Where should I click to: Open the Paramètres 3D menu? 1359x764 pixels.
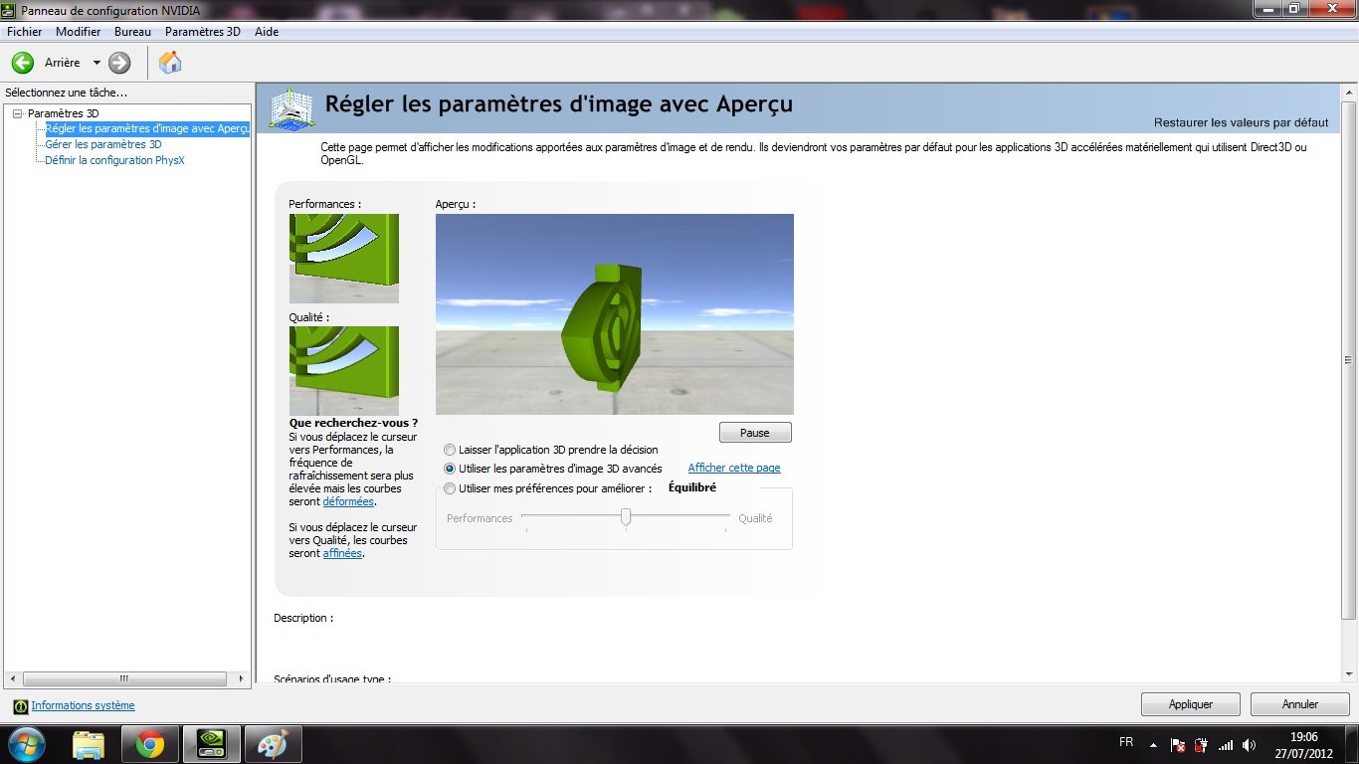point(203,32)
